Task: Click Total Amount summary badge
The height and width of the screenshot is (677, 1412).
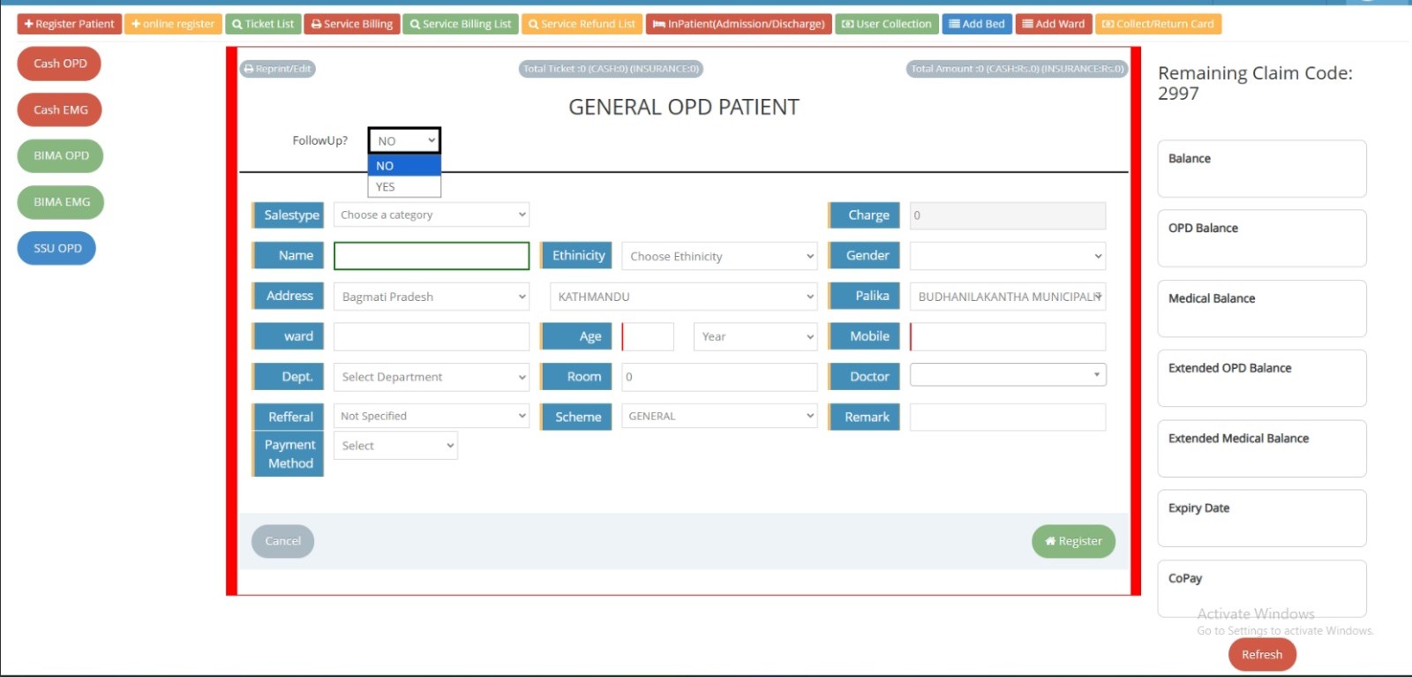Action: (x=1017, y=69)
